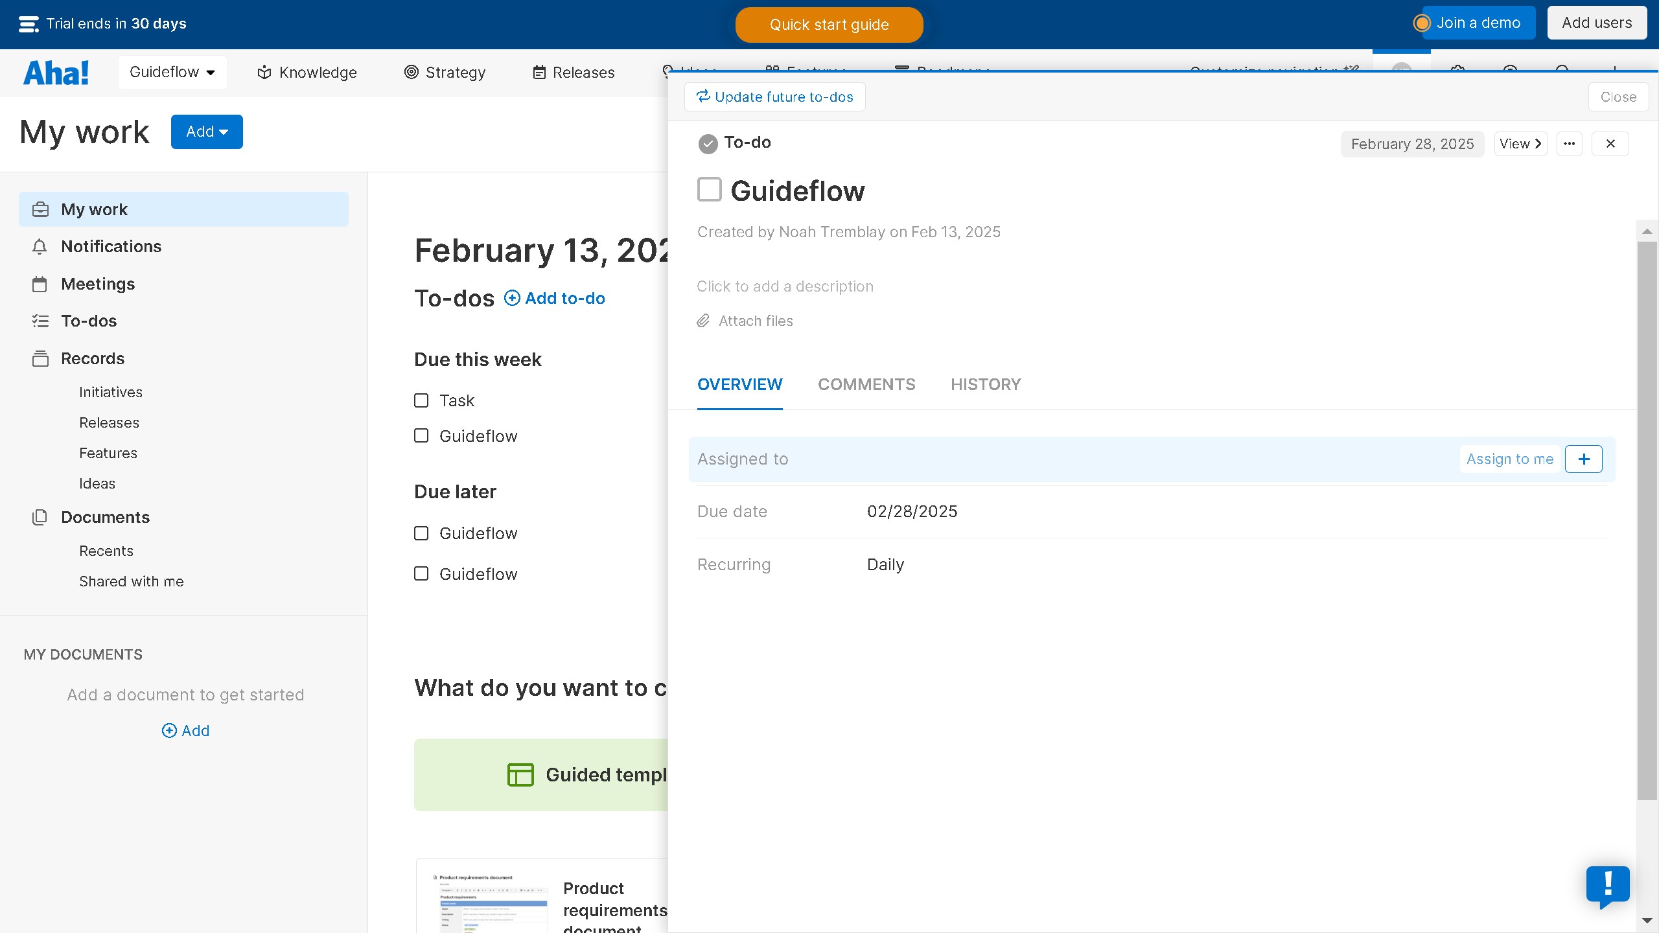1659x933 pixels.
Task: Open the Guideflow workspace dropdown
Action: (x=172, y=72)
